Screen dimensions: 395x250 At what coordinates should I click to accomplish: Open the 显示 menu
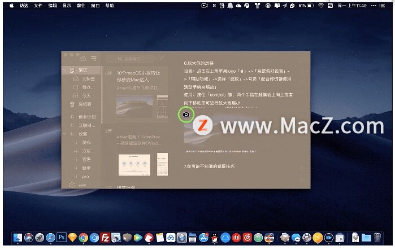click(x=67, y=6)
